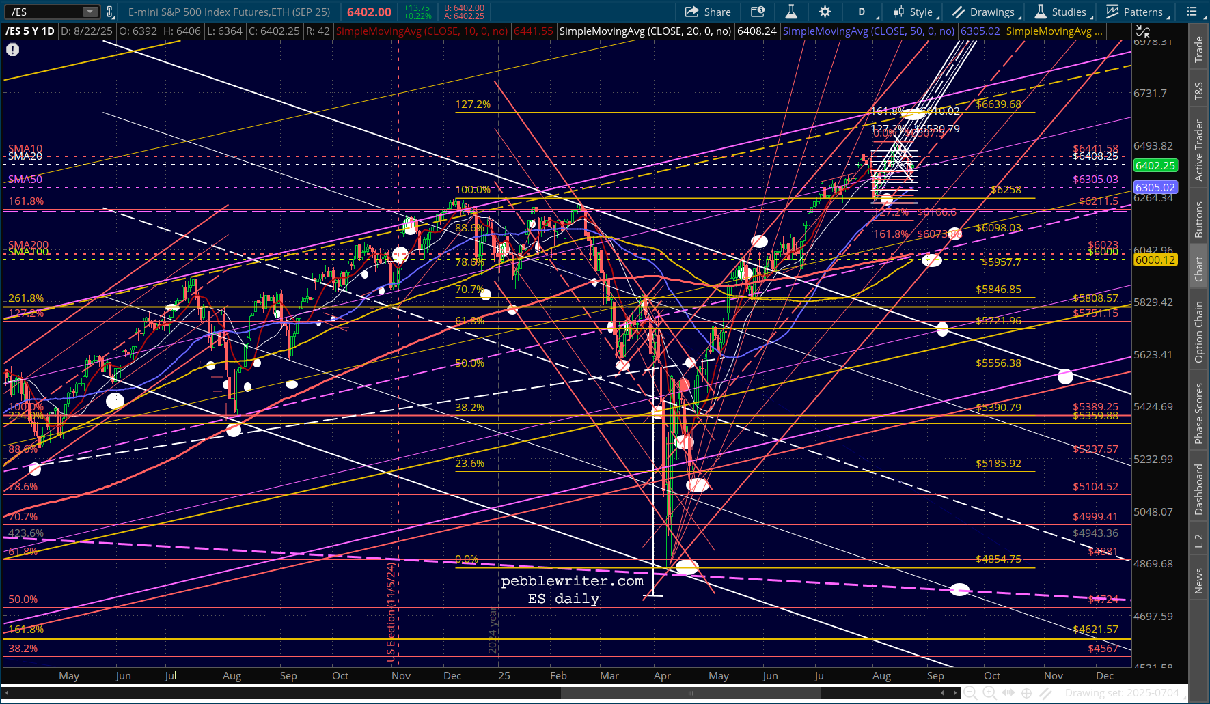The height and width of the screenshot is (704, 1210).
Task: Expand the /ES symbol dropdown arrow
Action: coord(90,12)
